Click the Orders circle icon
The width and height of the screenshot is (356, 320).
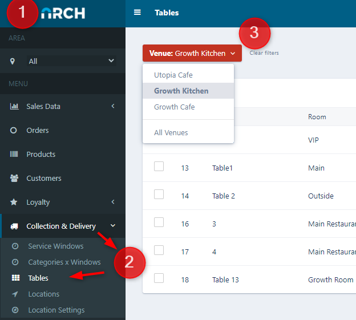click(14, 131)
